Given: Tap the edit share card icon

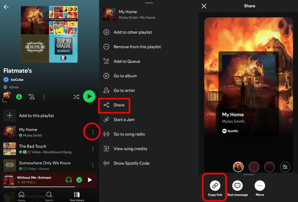Looking at the screenshot, I should click(285, 167).
